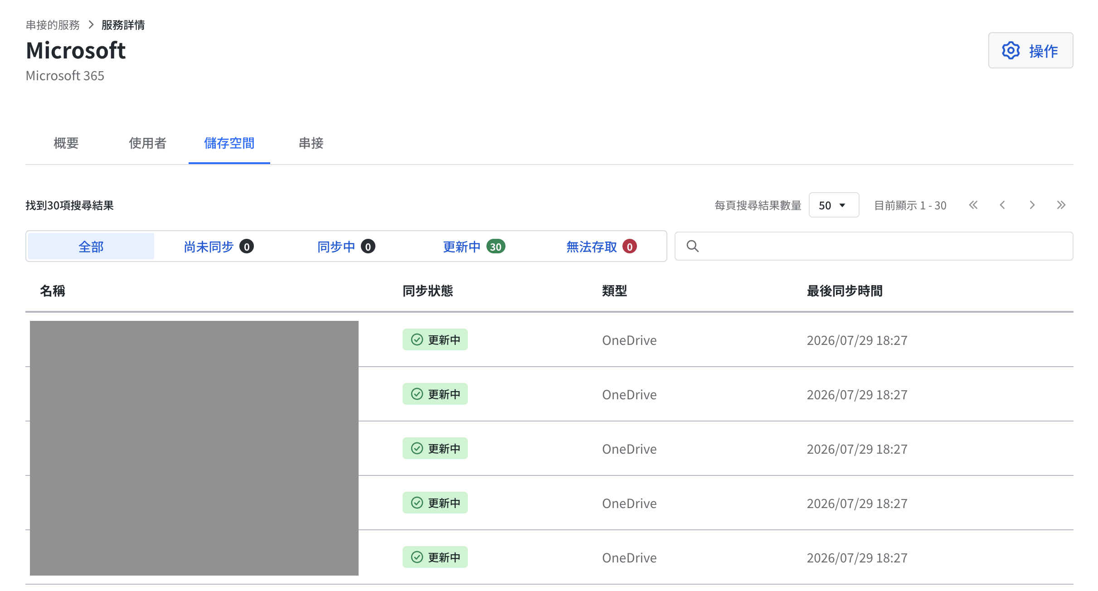
Task: Jump to last page double-chevron
Action: [1061, 205]
